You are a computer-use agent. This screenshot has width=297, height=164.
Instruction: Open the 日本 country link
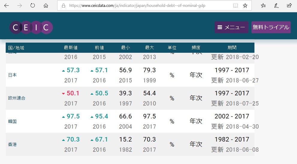pos(12,75)
